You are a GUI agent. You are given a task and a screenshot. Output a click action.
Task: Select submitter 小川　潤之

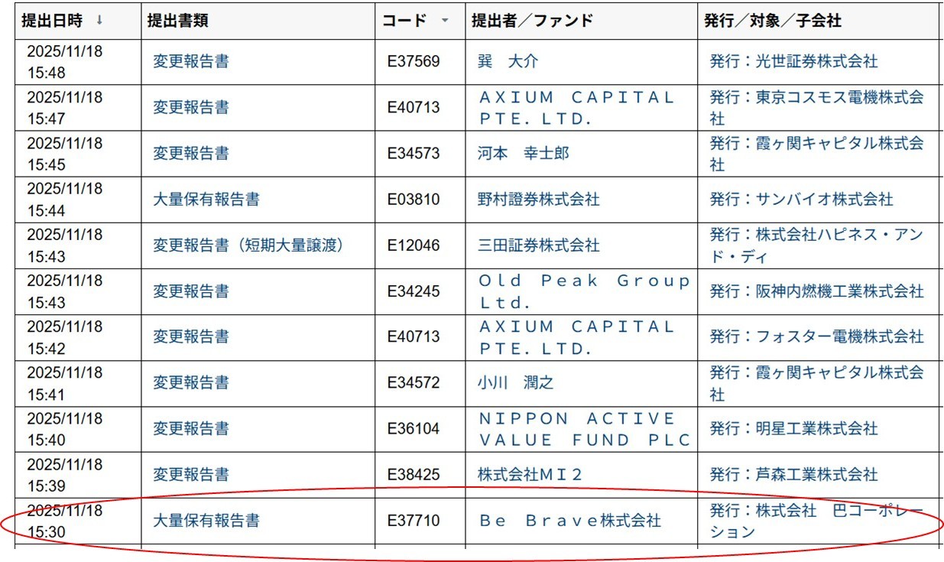[515, 383]
